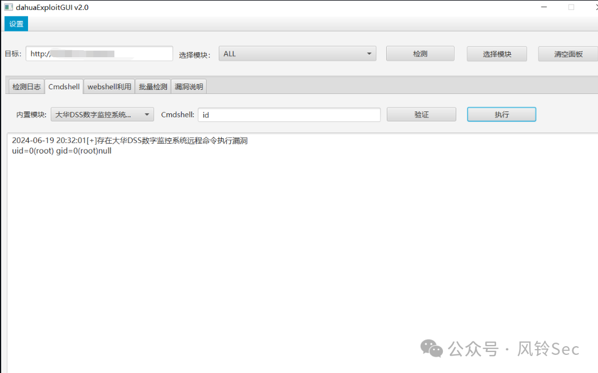
Task: Open the 设置 settings menu
Action: point(16,24)
